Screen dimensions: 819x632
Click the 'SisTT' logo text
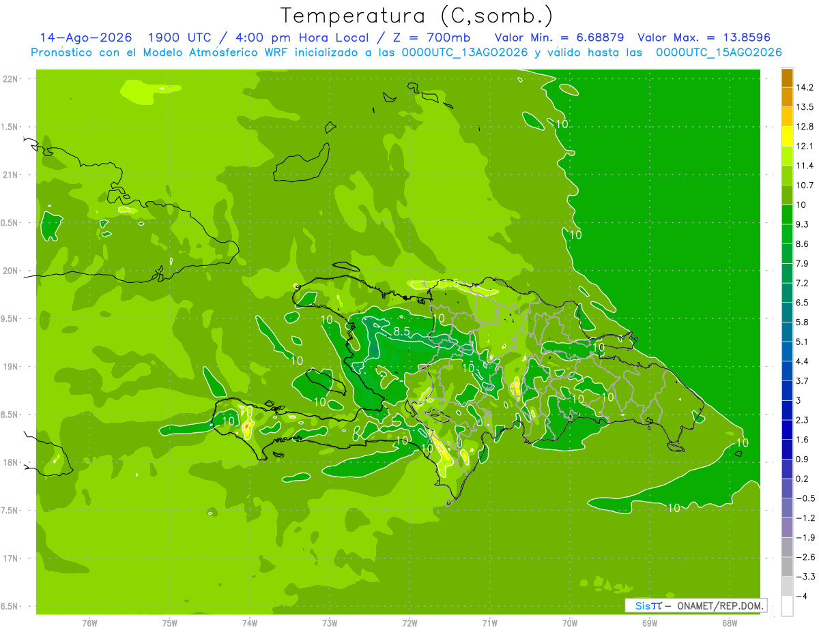(x=648, y=605)
